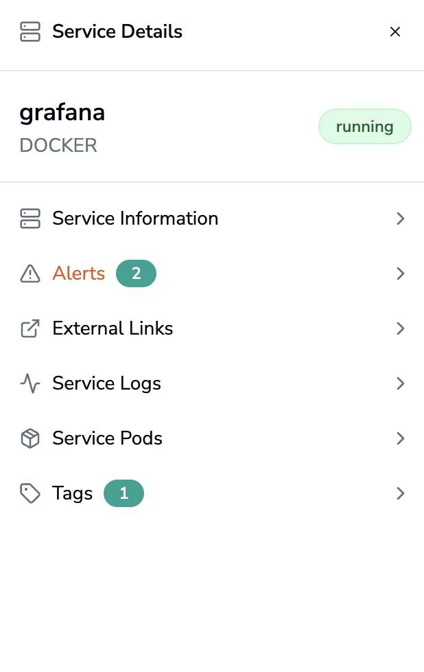
Task: Expand the Service Pods chevron
Action: click(x=401, y=438)
